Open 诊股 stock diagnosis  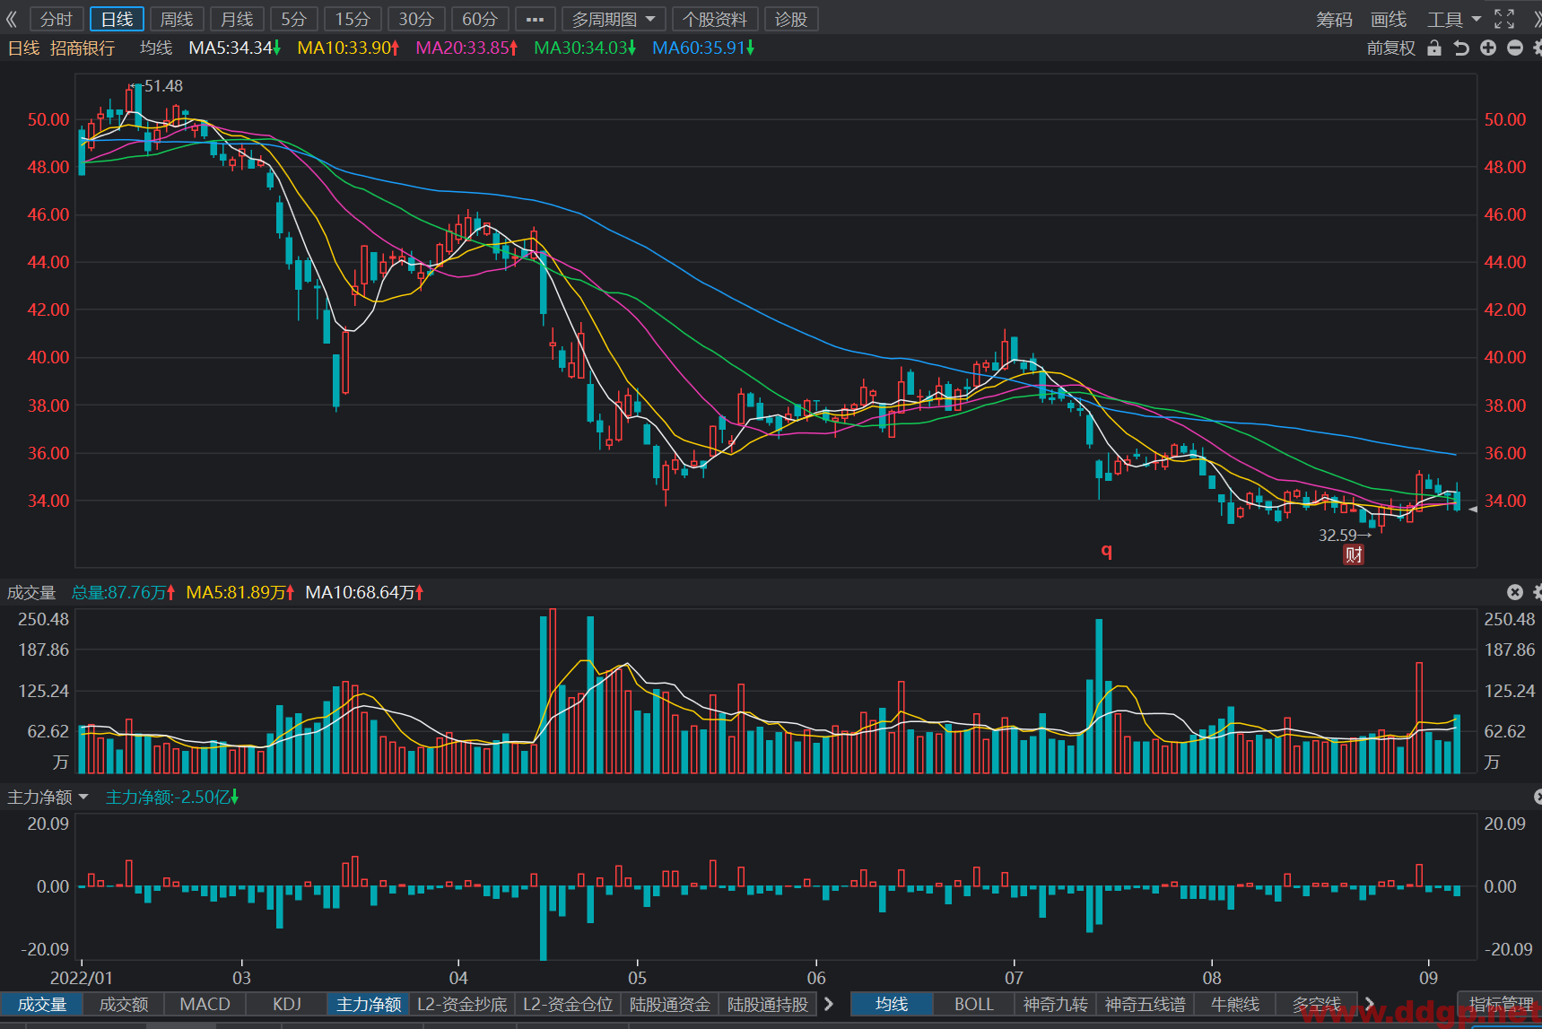(791, 19)
